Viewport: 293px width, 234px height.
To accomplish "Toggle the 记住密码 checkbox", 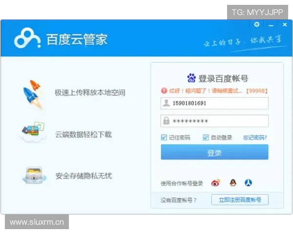I will click(164, 137).
